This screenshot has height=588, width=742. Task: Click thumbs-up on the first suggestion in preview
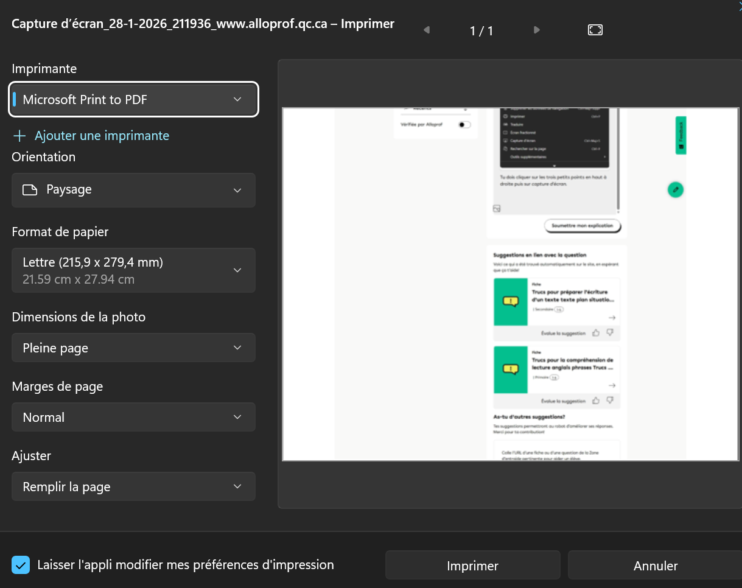coord(595,333)
